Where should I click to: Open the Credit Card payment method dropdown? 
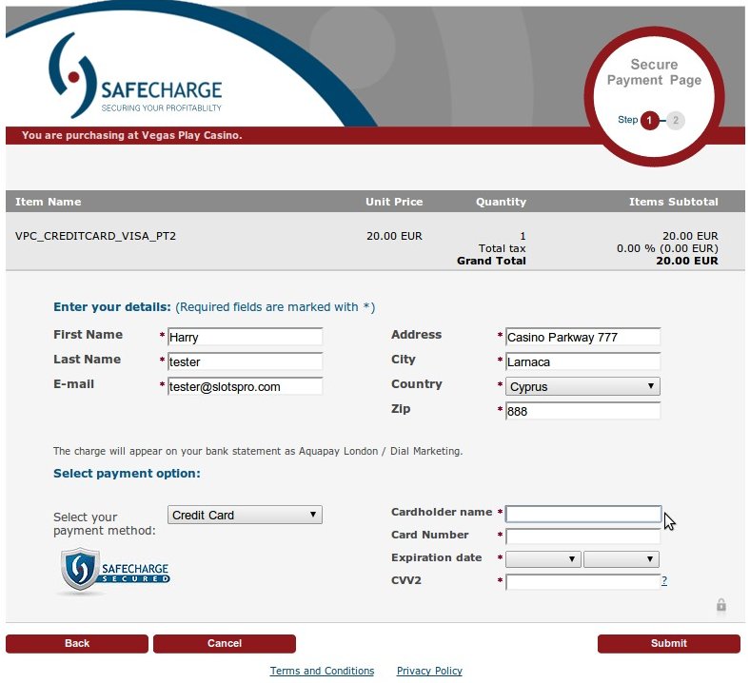click(x=245, y=516)
